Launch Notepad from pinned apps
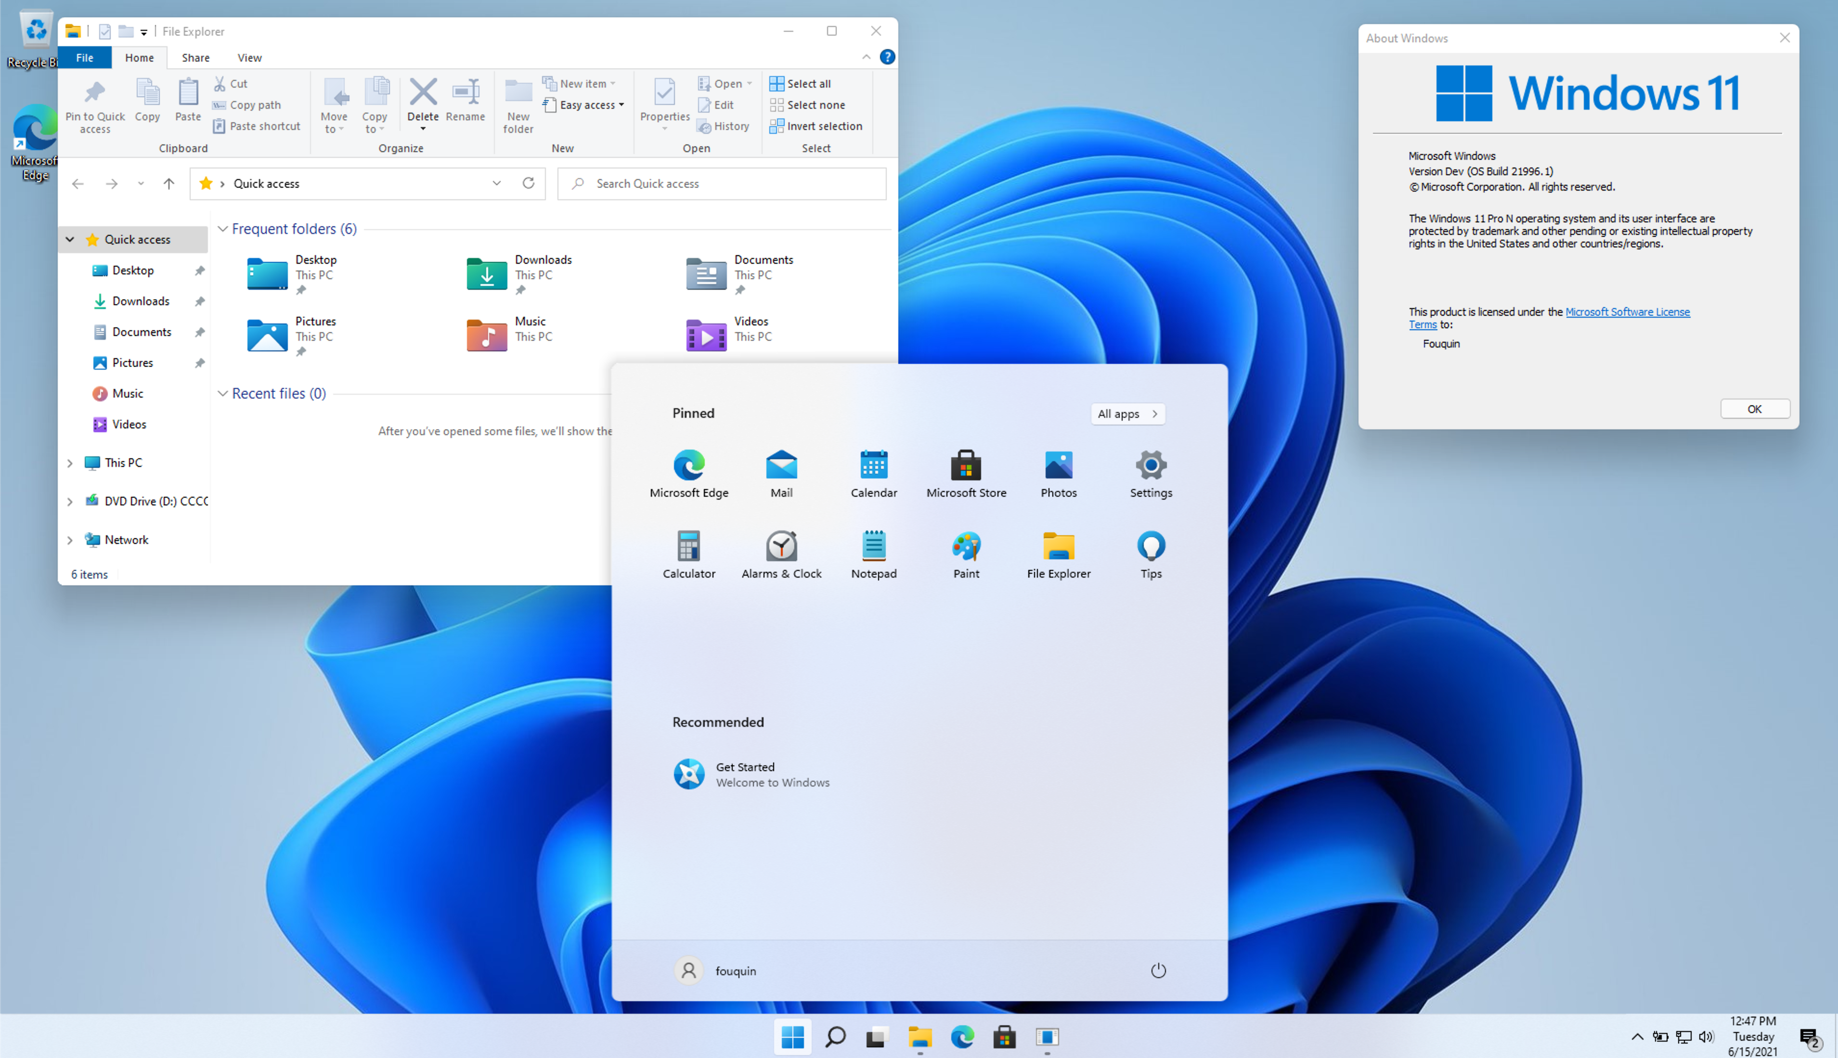Screen dimensions: 1838x1058 click(874, 555)
